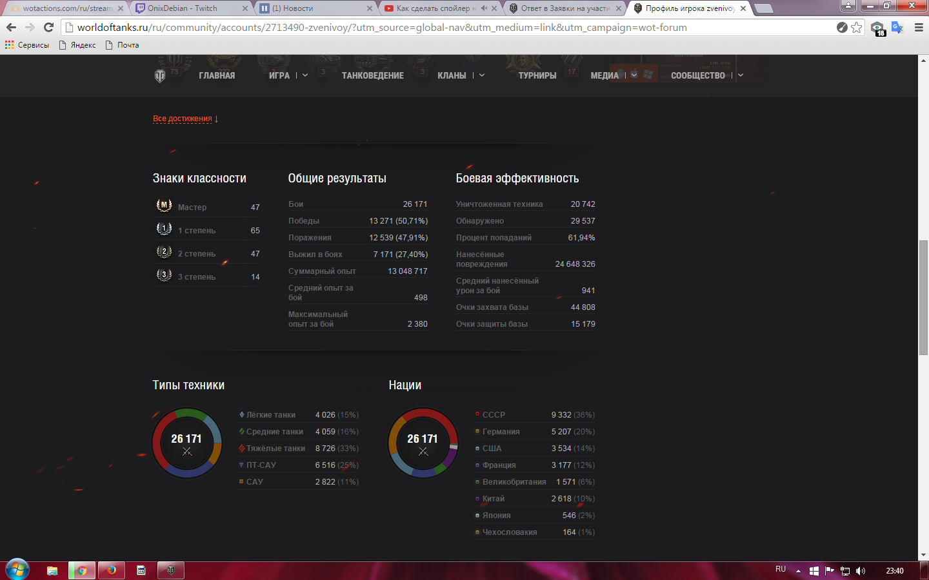This screenshot has width=929, height=580.
Task: Expand the КЛАНЫ menu dropdown arrow
Action: point(482,75)
